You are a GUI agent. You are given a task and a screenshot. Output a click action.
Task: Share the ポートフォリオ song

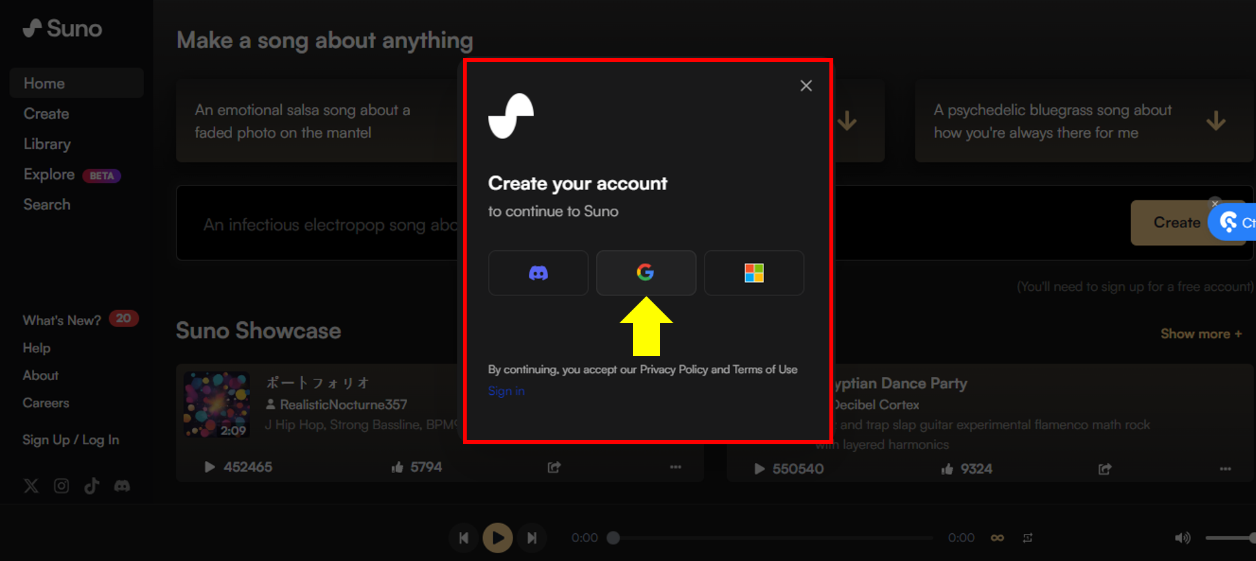pos(554,467)
